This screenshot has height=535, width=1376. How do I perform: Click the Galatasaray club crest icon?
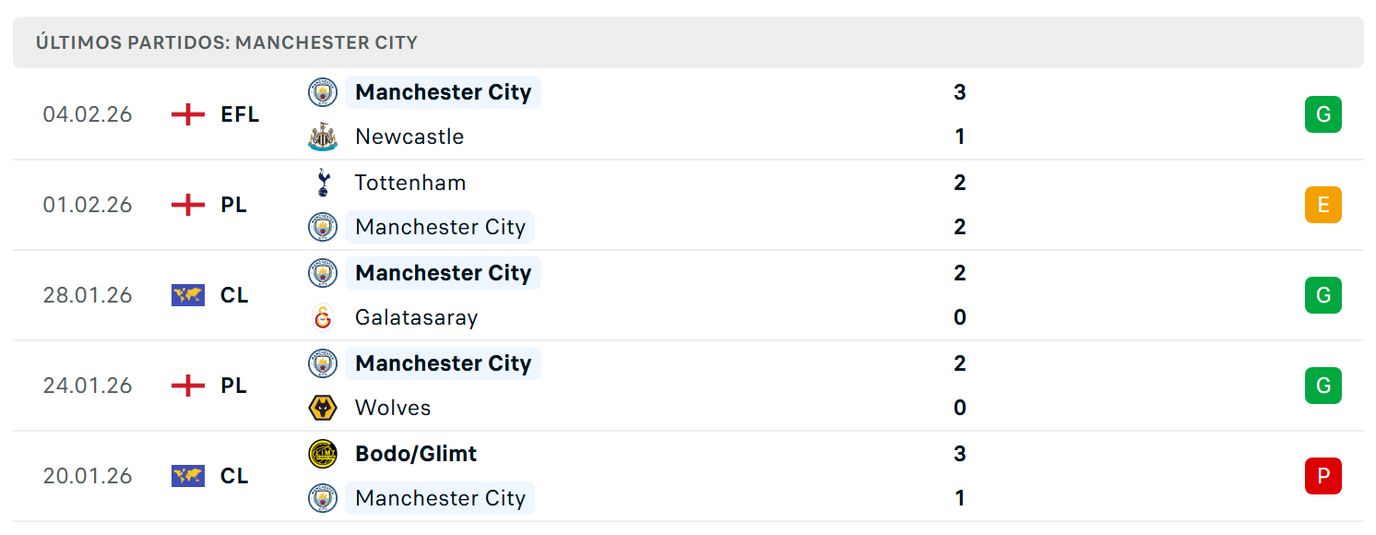[x=323, y=317]
